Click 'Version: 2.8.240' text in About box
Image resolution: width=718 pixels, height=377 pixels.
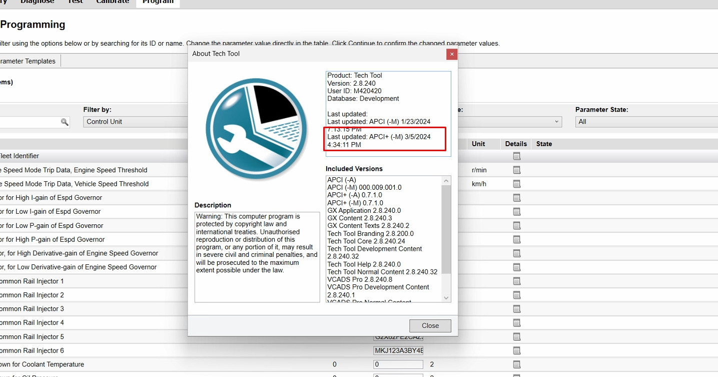point(351,83)
